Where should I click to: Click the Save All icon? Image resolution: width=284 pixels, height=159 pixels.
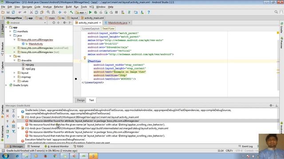[8, 12]
